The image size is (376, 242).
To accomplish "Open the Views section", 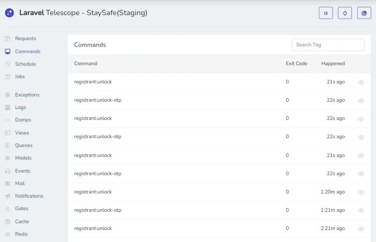I will point(22,133).
